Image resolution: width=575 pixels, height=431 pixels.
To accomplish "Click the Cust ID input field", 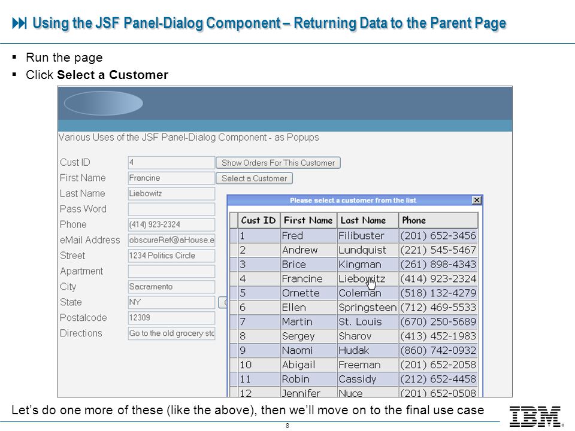I will [x=171, y=162].
